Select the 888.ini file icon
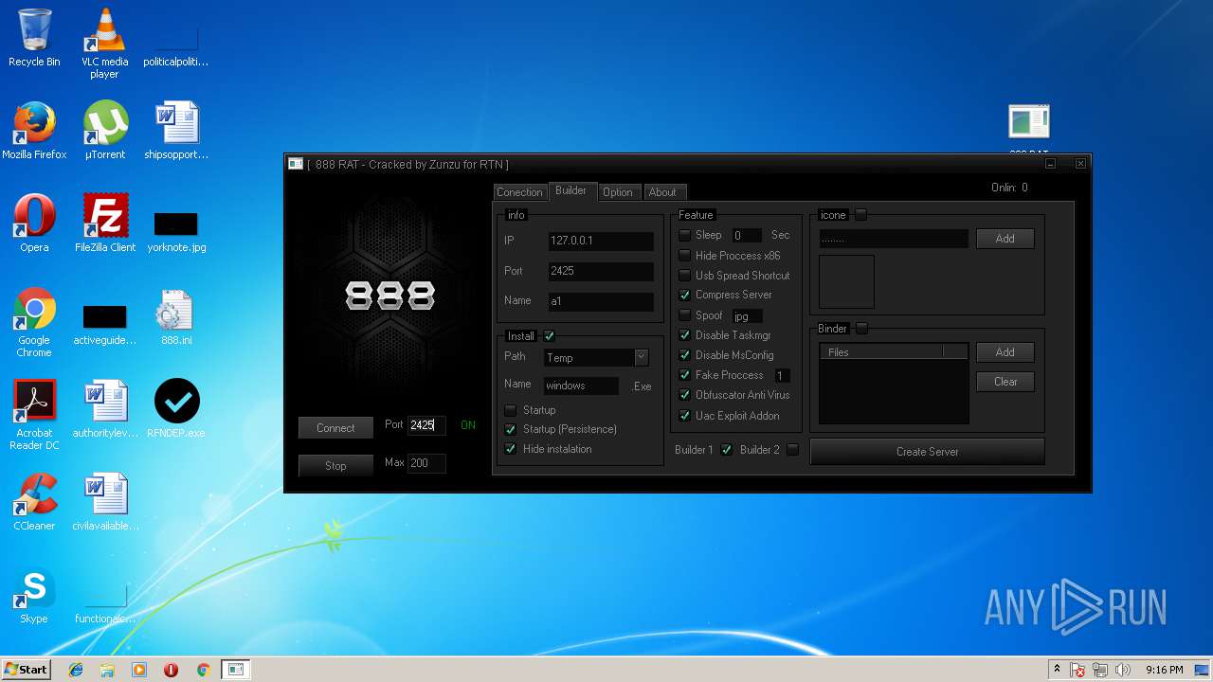1213x682 pixels. point(176,317)
